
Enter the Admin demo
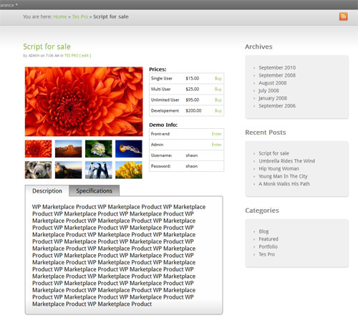[x=216, y=145]
